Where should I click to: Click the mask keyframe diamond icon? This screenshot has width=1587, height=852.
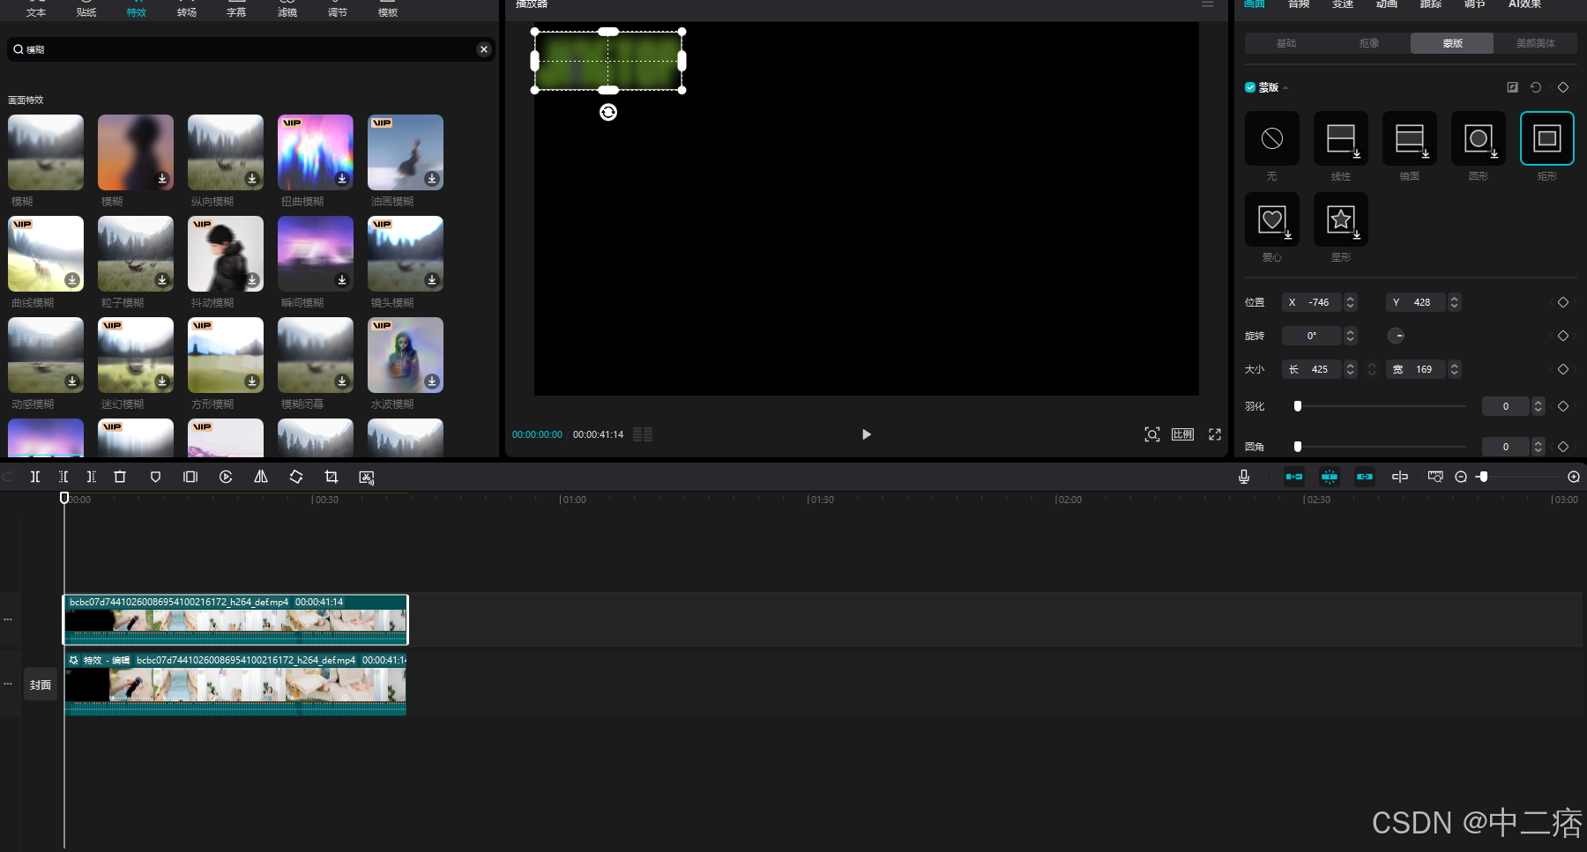point(1563,87)
